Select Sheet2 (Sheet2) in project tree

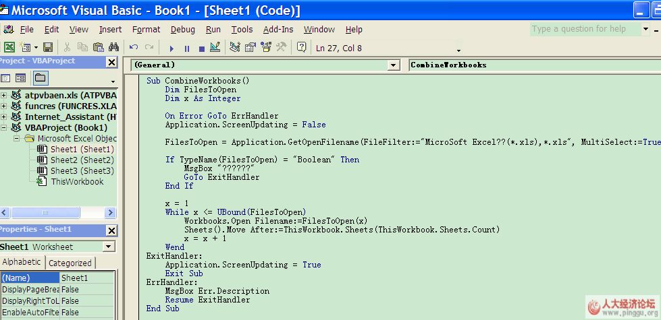point(82,160)
